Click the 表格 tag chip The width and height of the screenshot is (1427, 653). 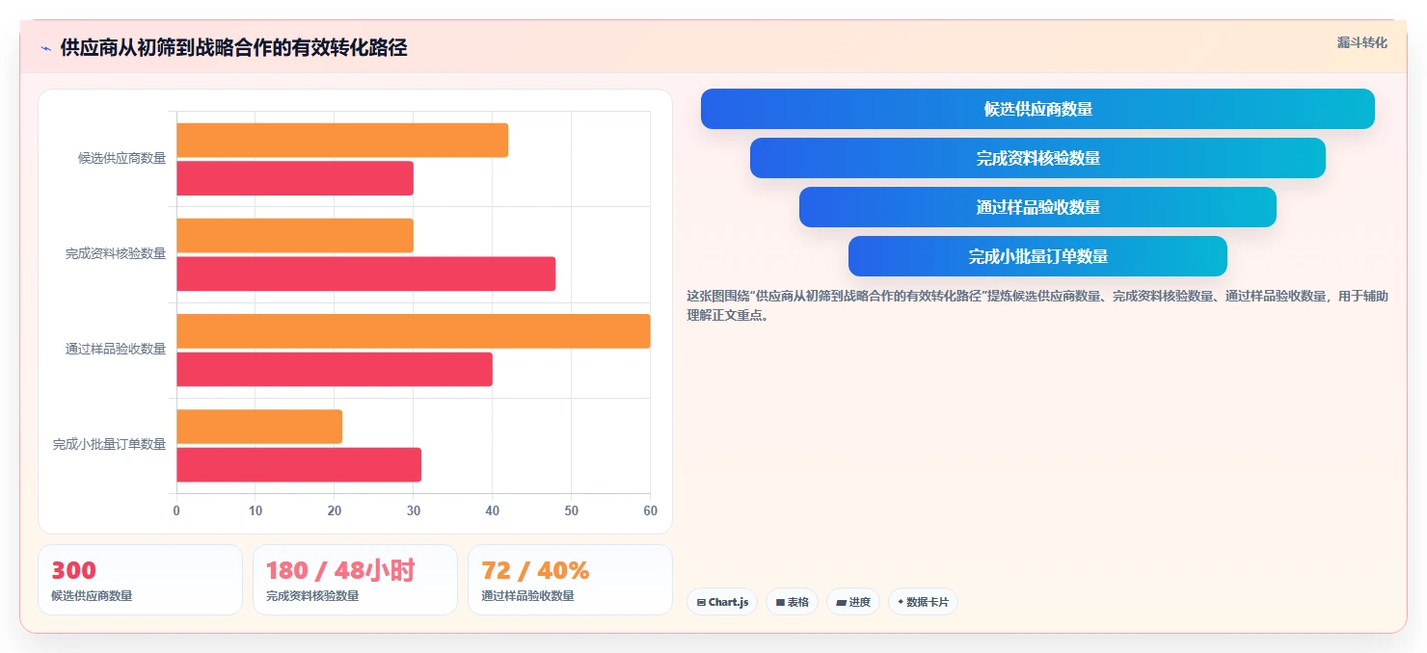click(x=792, y=602)
